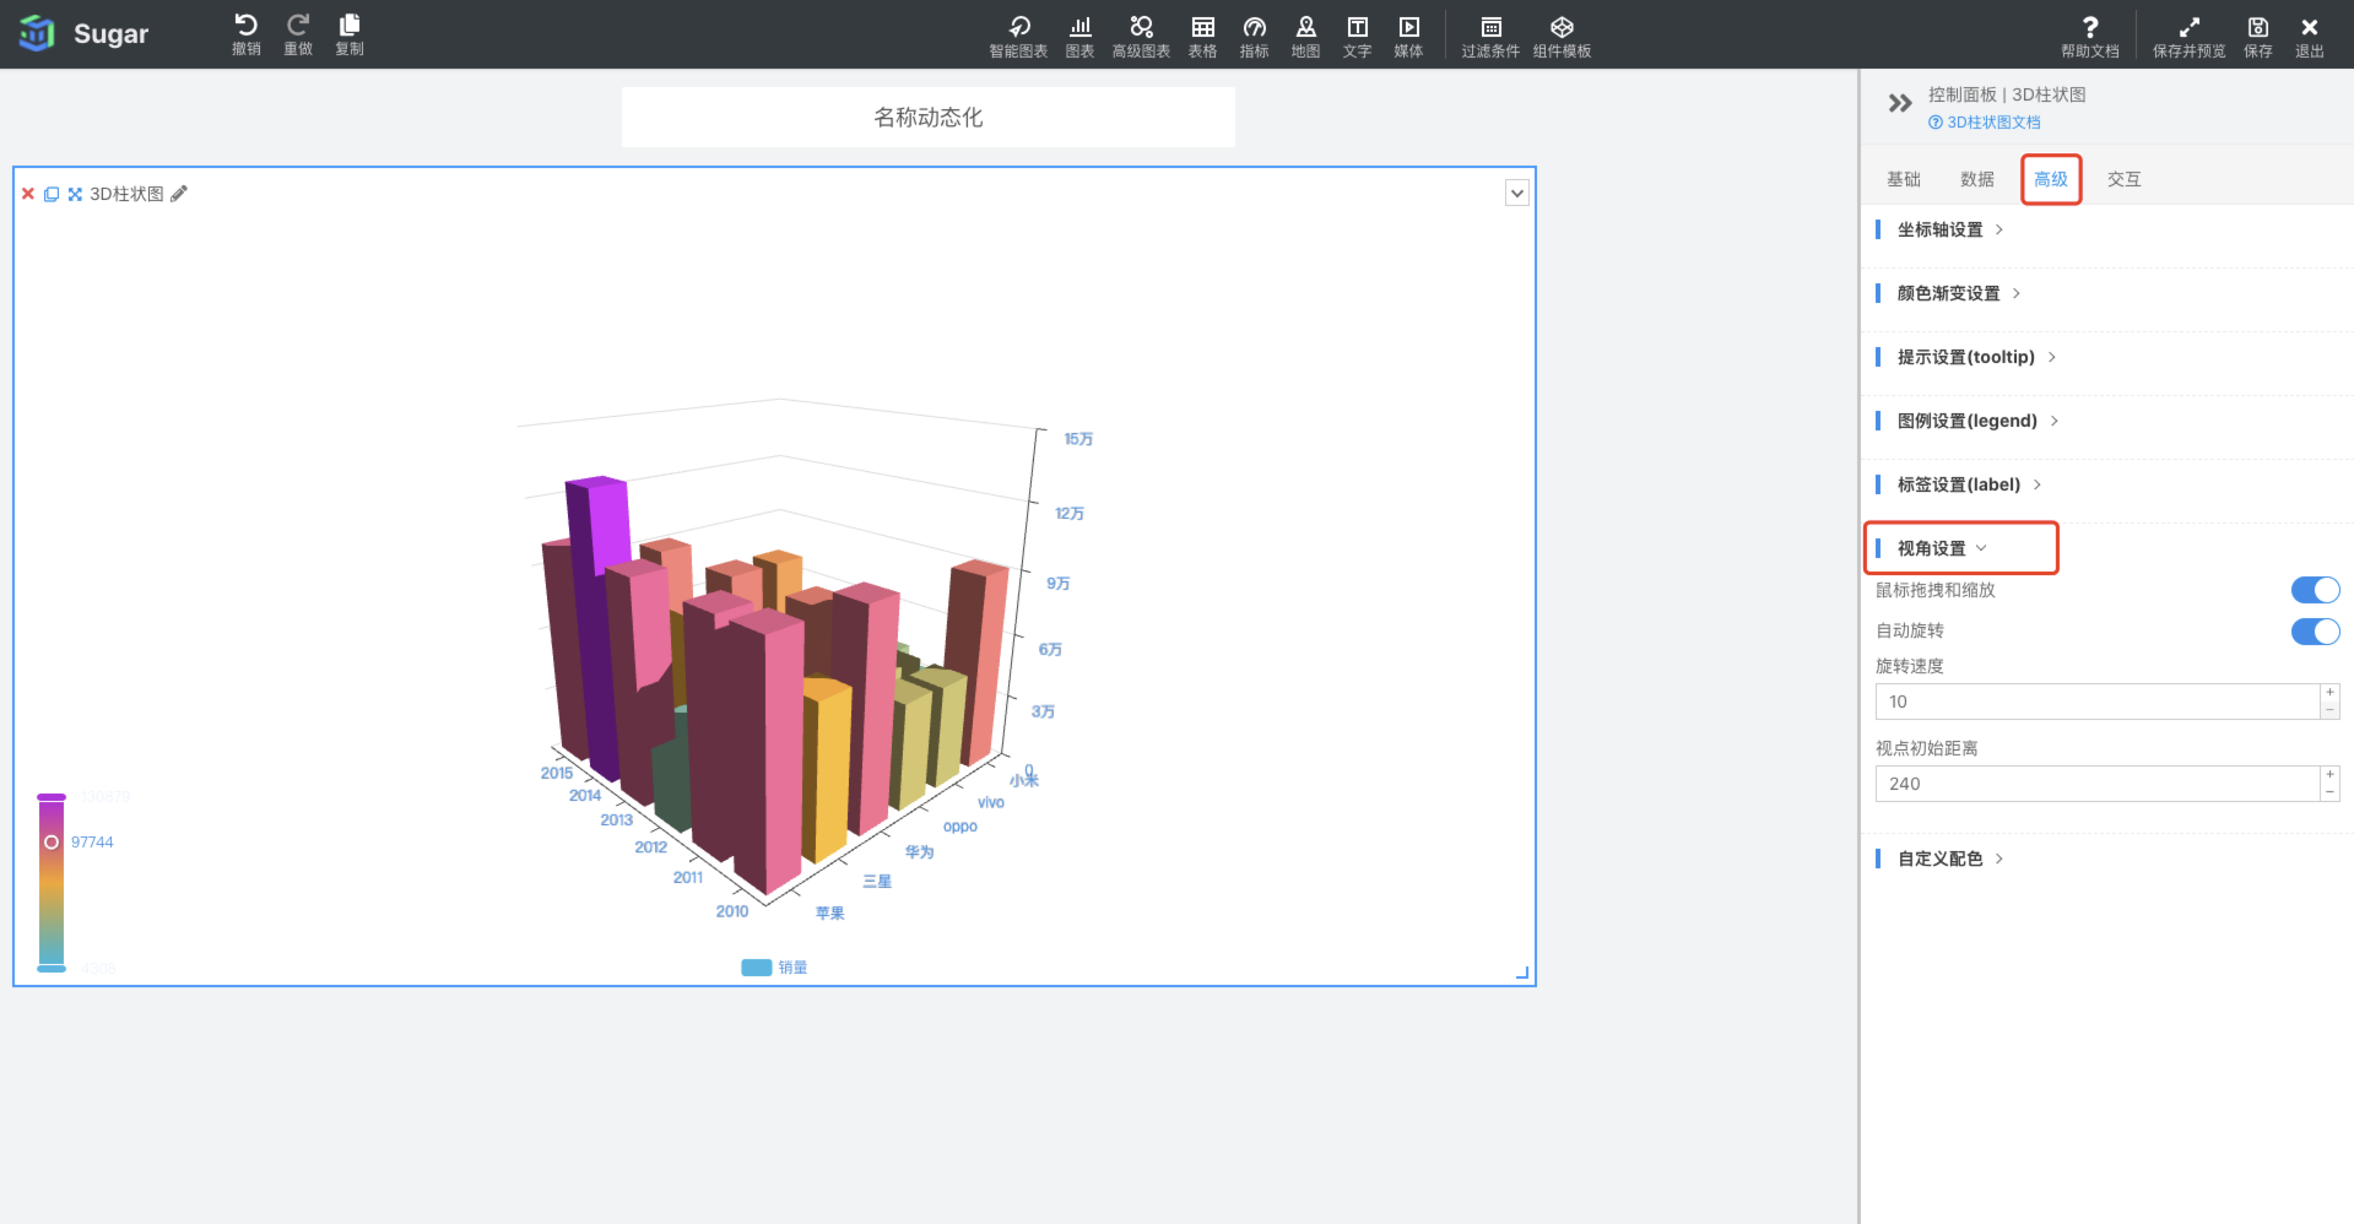The width and height of the screenshot is (2354, 1224).
Task: Toggle 鼠标拖拽和缩放 switch
Action: (2315, 590)
